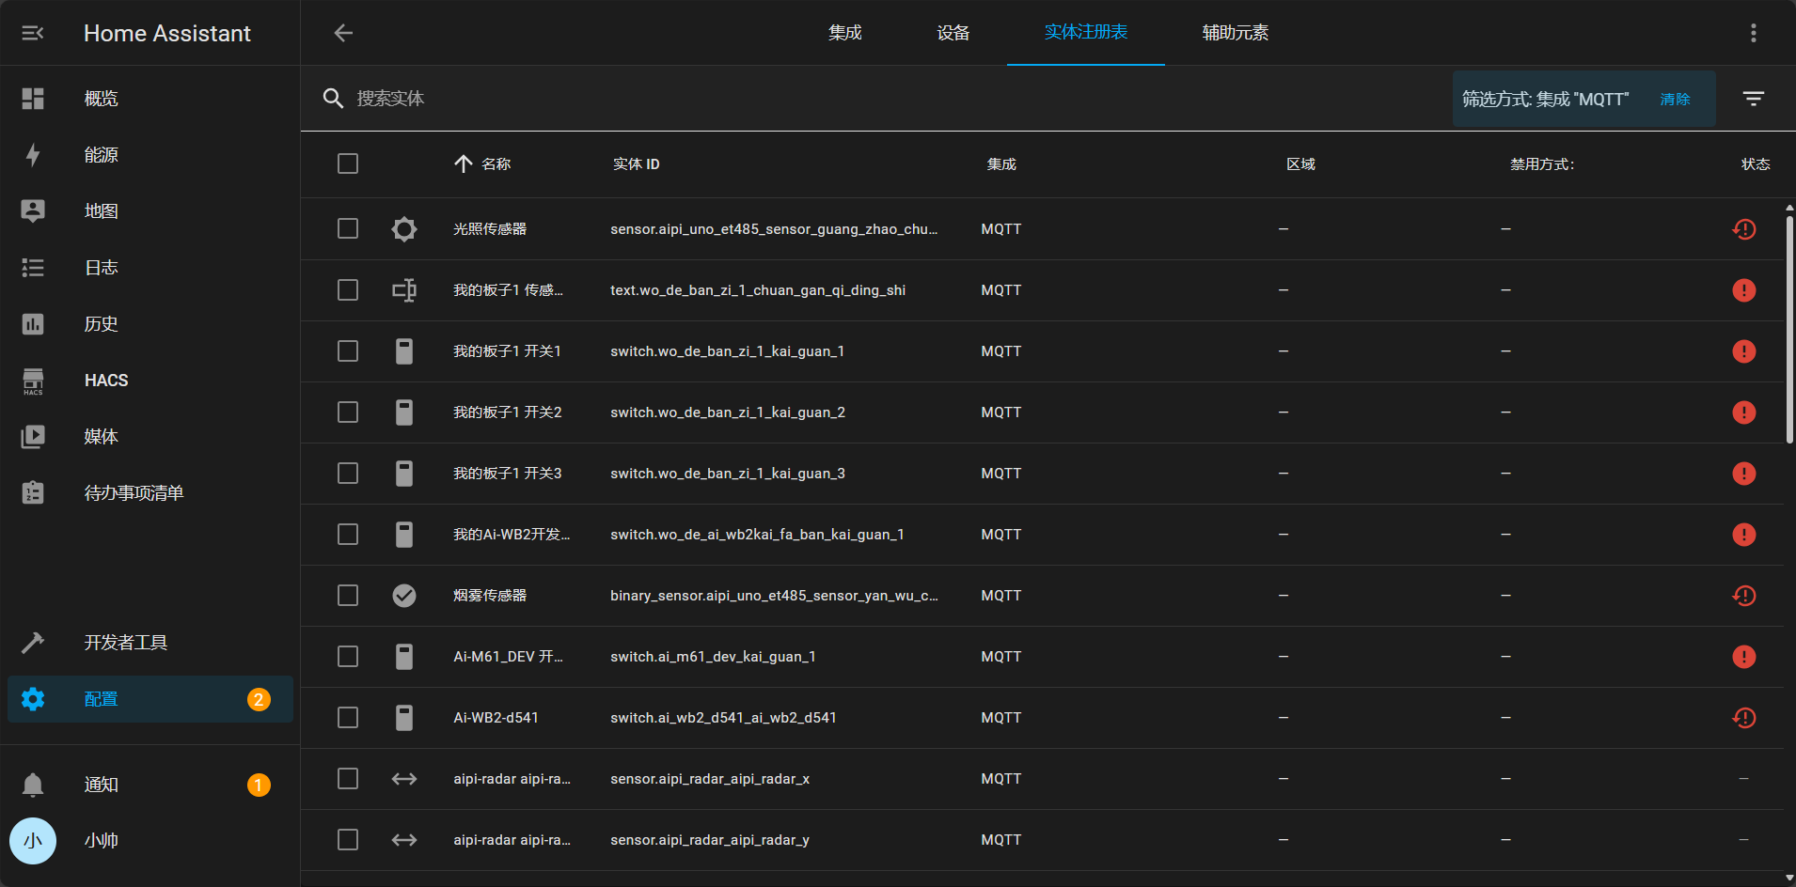Click the restored-state icon for 烟雾传感器

[1744, 596]
